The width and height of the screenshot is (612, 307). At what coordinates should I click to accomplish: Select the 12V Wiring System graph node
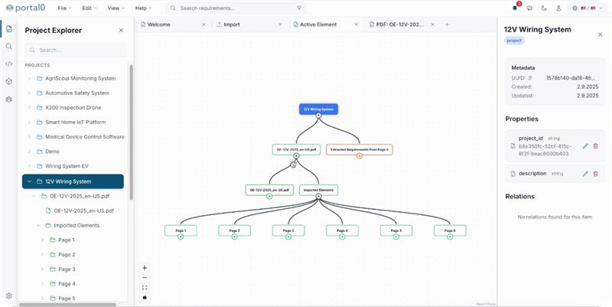(318, 109)
